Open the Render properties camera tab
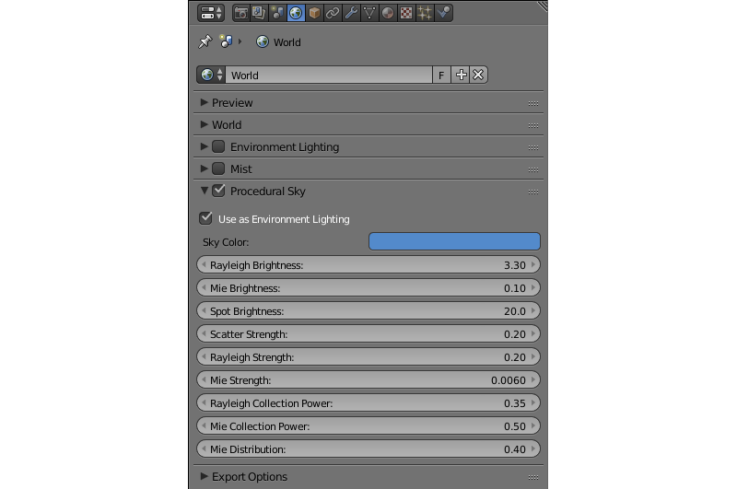Image resolution: width=737 pixels, height=489 pixels. [x=241, y=13]
